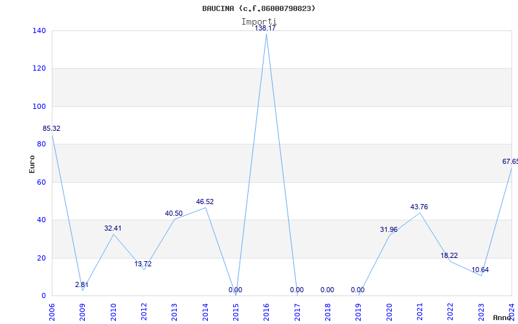Screen dimensions: 518x324
Task: Click the 2006 x-axis year label
Action: point(52,312)
